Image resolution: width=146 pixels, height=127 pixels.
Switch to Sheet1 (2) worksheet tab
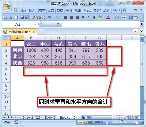click(x=31, y=118)
